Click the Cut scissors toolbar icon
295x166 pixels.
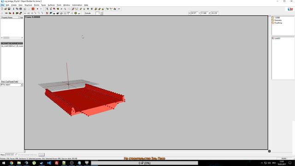(13, 9)
